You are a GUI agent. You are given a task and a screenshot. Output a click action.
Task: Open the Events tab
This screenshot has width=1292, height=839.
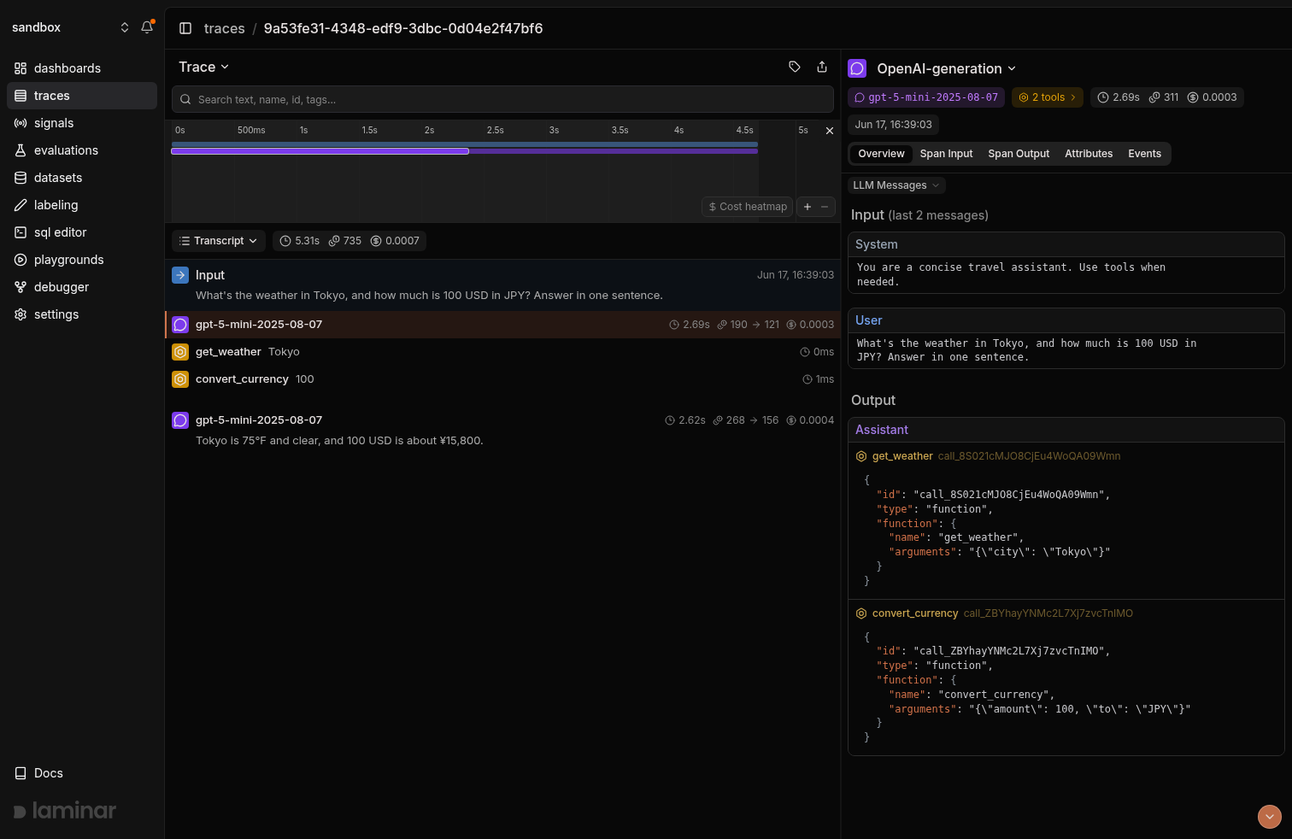point(1144,154)
